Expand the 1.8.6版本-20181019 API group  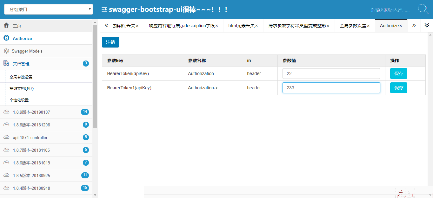click(46, 163)
